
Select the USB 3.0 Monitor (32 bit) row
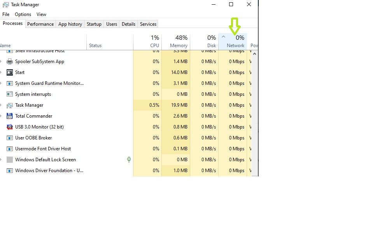tap(126, 127)
